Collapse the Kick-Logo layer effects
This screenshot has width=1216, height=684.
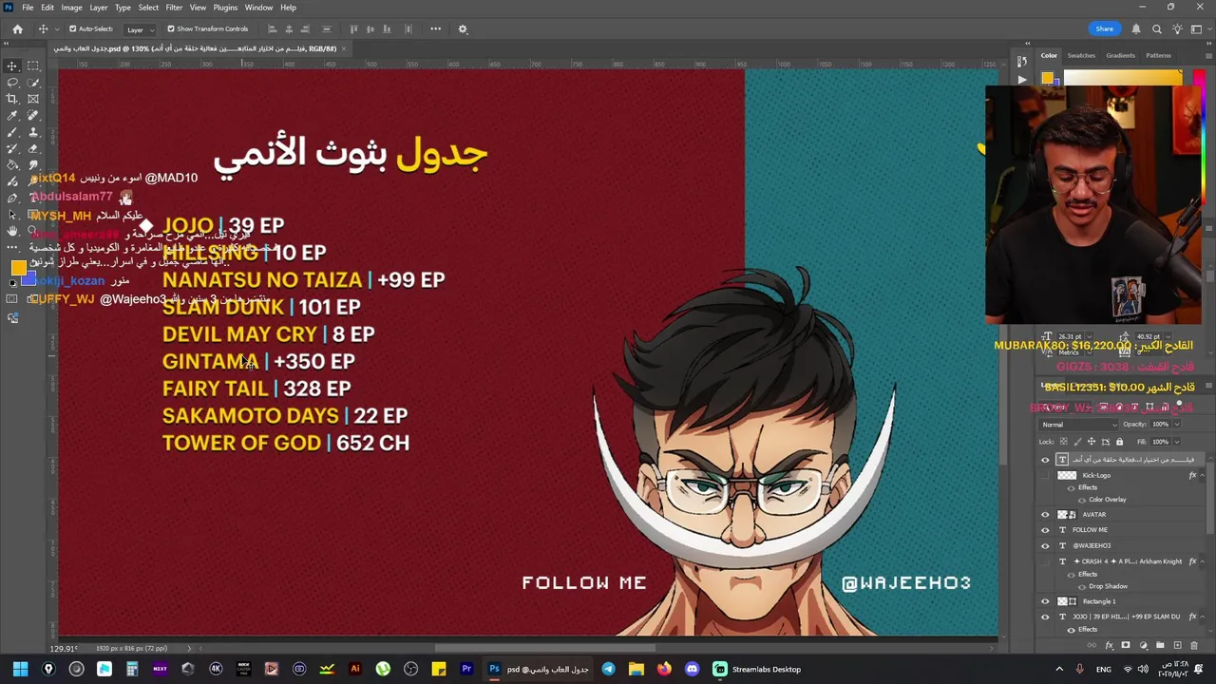(1201, 475)
